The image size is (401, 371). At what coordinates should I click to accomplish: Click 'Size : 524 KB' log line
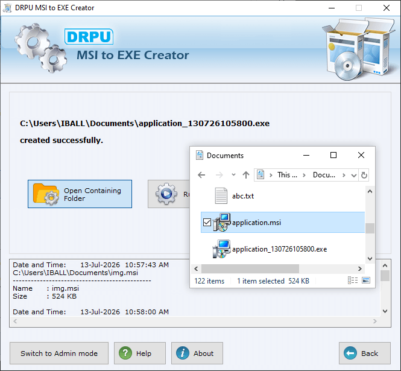[x=45, y=296]
